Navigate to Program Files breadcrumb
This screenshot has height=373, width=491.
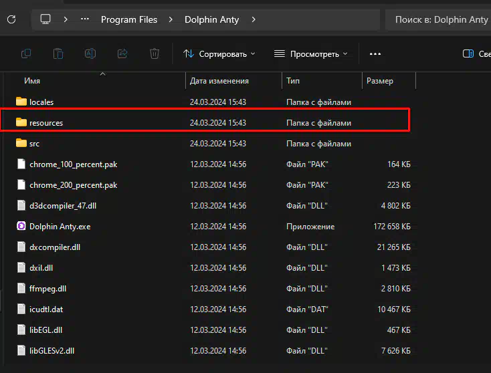[129, 19]
